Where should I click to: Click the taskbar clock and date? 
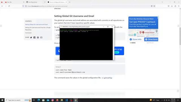pyautogui.click(x=173, y=100)
